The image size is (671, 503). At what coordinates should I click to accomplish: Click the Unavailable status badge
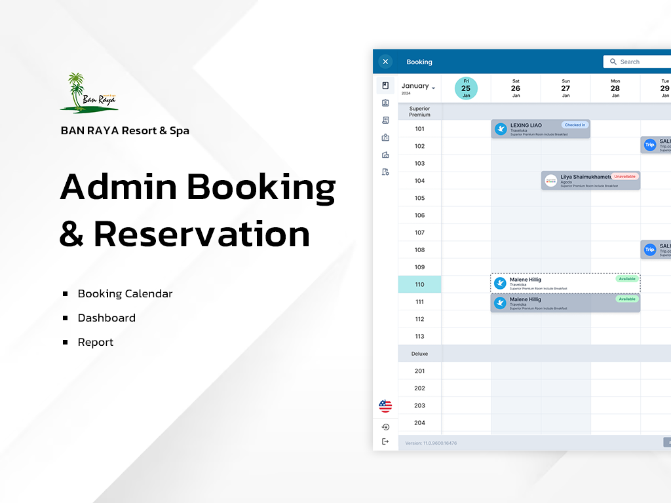click(624, 176)
